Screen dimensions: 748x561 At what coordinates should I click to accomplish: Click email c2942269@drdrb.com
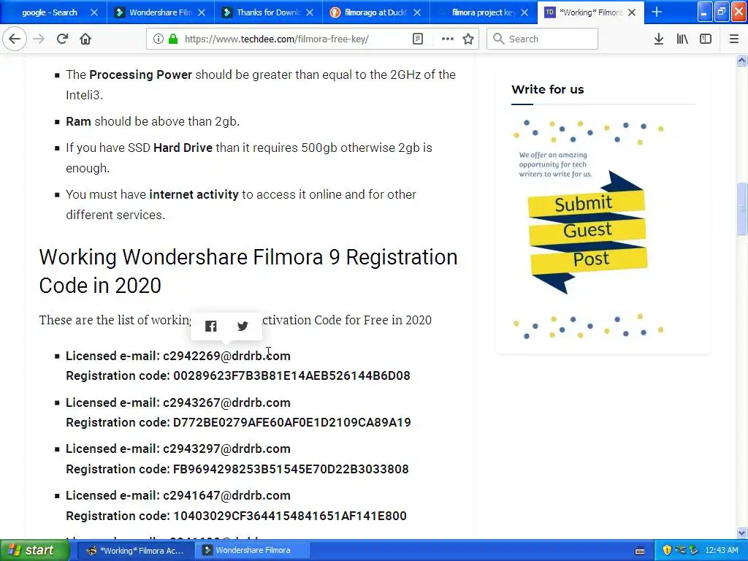(x=226, y=356)
